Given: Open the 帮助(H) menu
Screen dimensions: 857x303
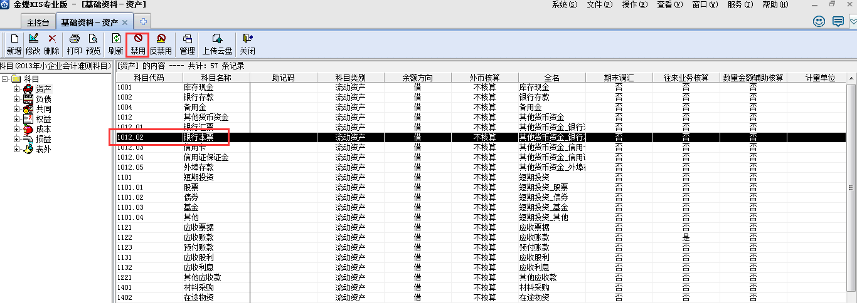Looking at the screenshot, I should 775,5.
